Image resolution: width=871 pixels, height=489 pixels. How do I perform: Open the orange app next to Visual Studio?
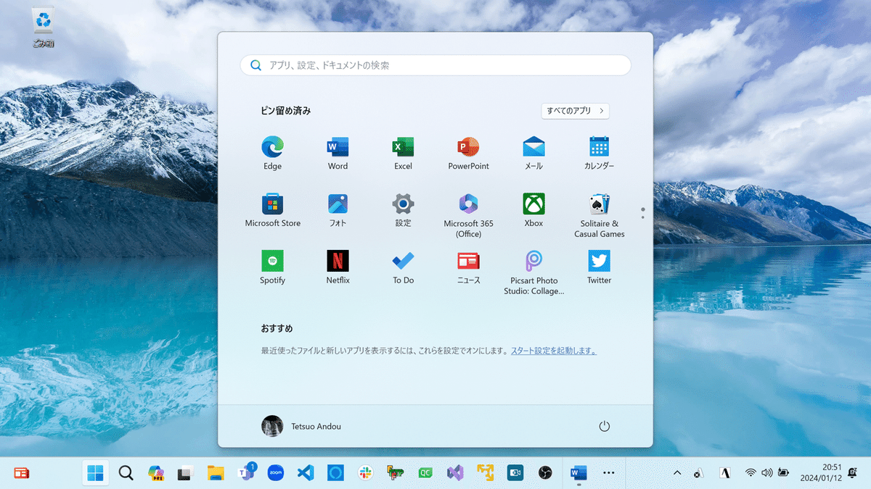point(485,473)
